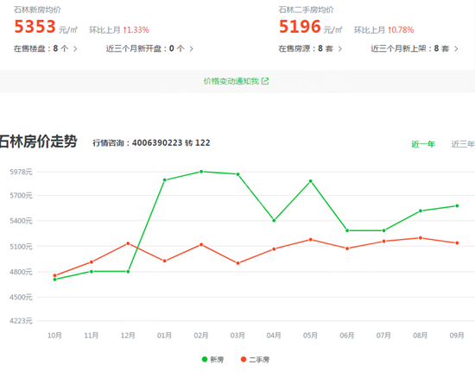
Task: Click the ↑0.78% month-over-month figure
Action: 401,30
